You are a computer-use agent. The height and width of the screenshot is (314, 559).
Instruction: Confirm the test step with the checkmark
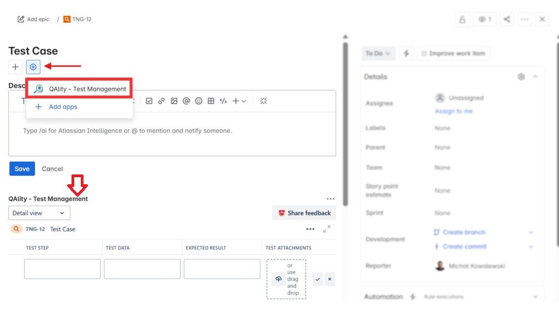point(318,279)
